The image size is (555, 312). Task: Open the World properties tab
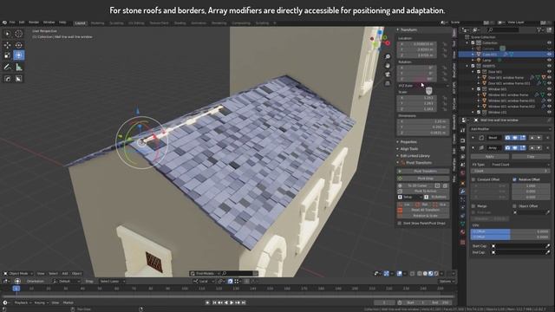pyautogui.click(x=462, y=173)
